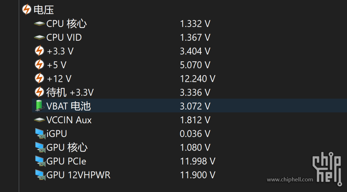This screenshot has width=347, height=192.
Task: Select the GPU PCIe sensor row
Action: (189, 161)
